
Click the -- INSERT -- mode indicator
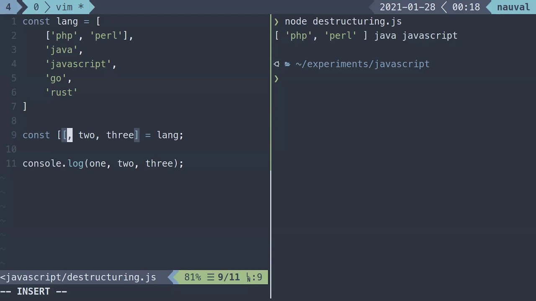pos(33,291)
